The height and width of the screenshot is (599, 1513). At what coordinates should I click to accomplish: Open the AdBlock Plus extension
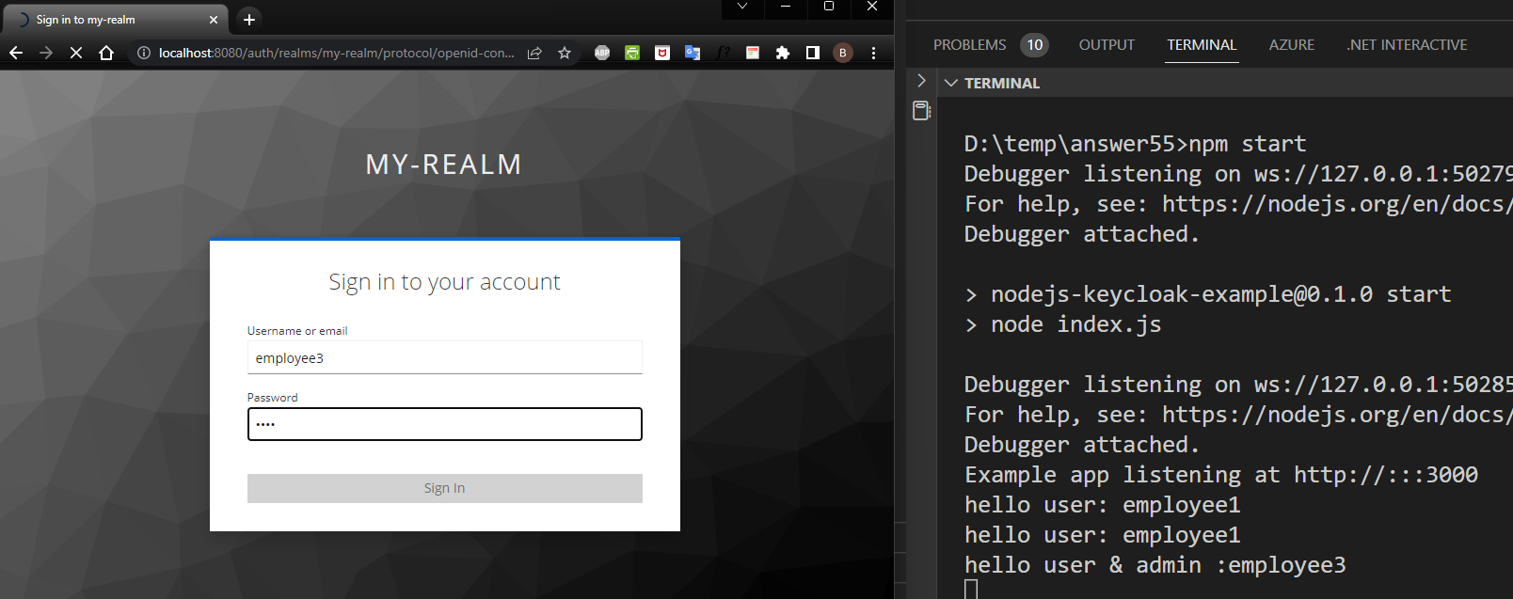pos(602,53)
